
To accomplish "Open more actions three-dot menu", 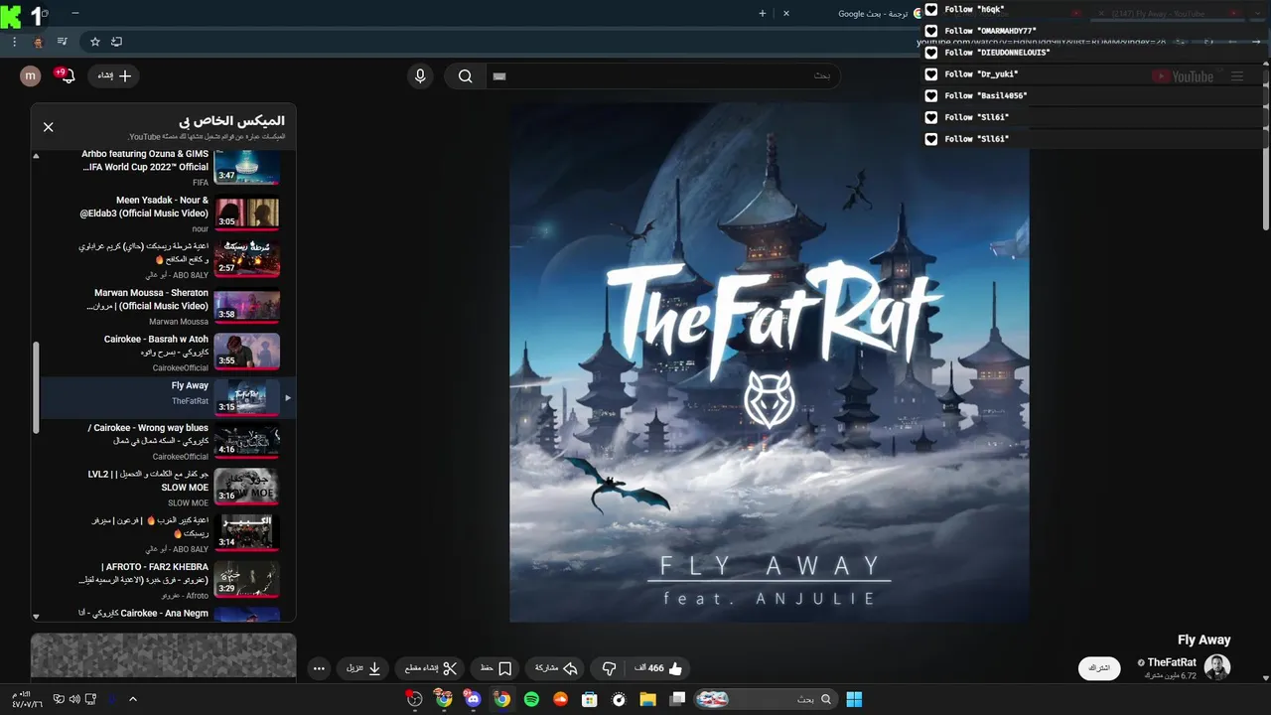I will (319, 668).
